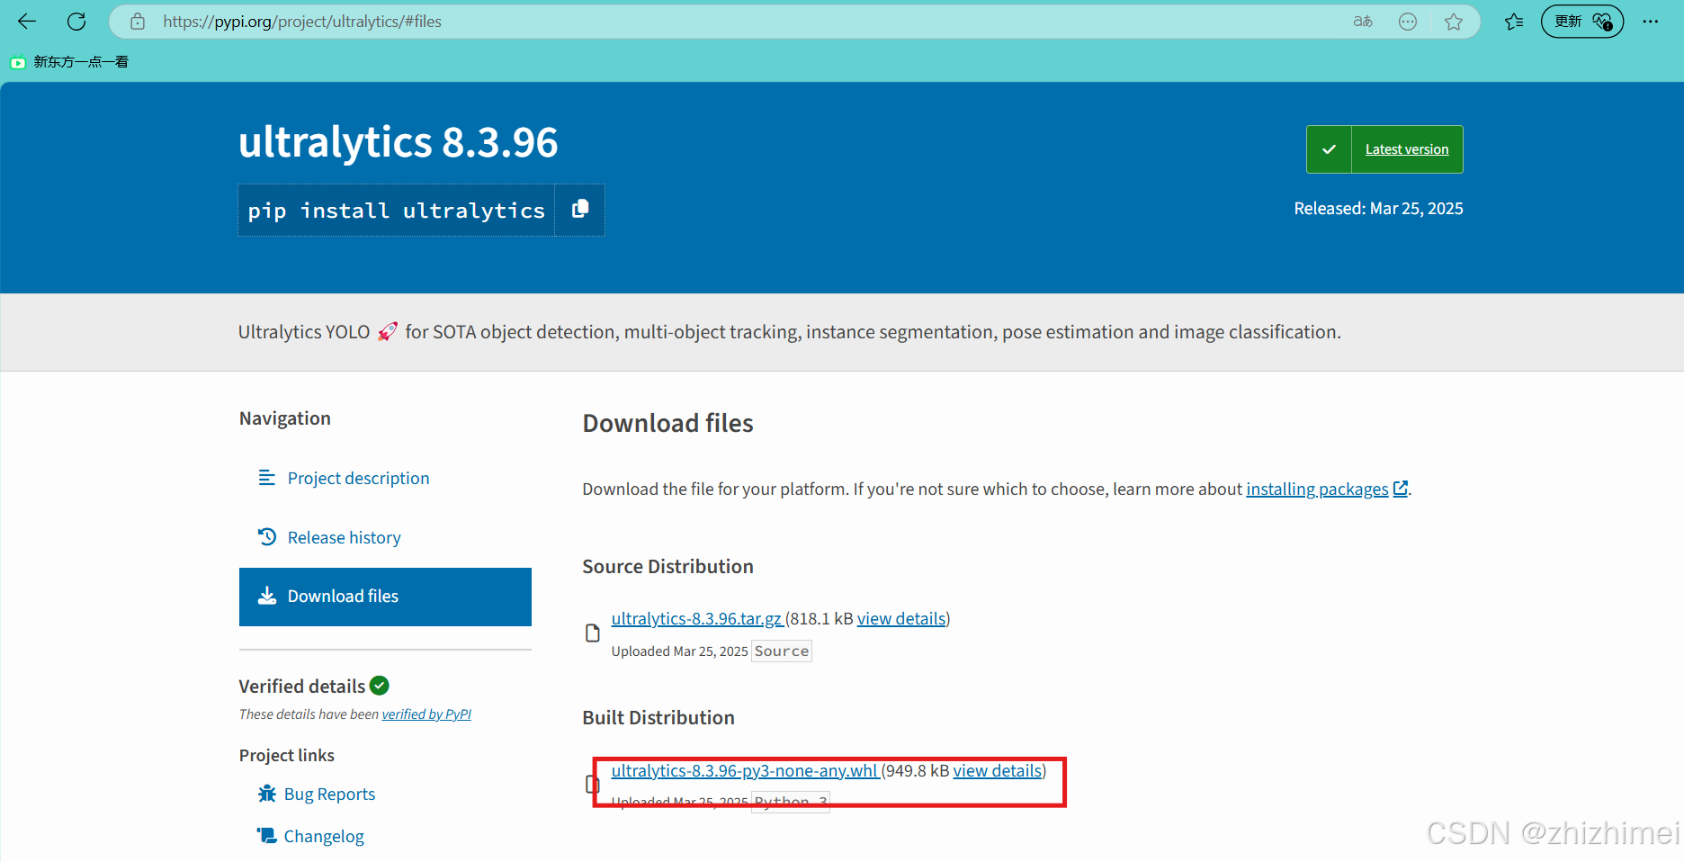
Task: Click the Verified details heading
Action: [302, 686]
